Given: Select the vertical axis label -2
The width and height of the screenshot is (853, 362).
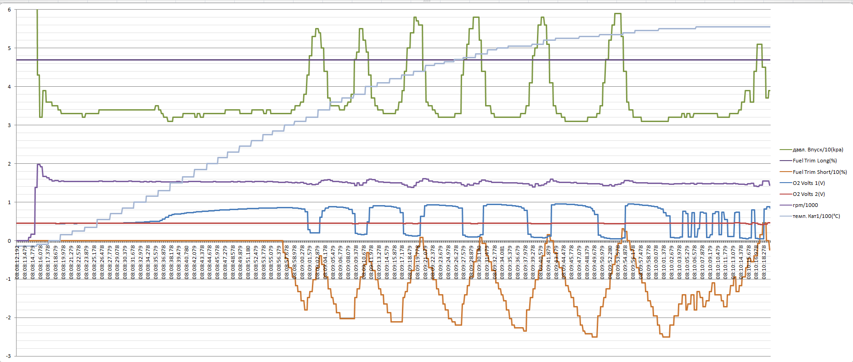Looking at the screenshot, I should 8,317.
